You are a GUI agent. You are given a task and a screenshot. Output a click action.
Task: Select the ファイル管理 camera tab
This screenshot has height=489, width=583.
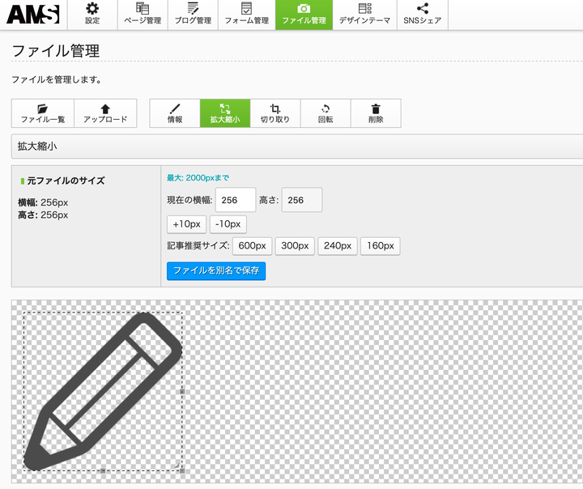pos(304,15)
